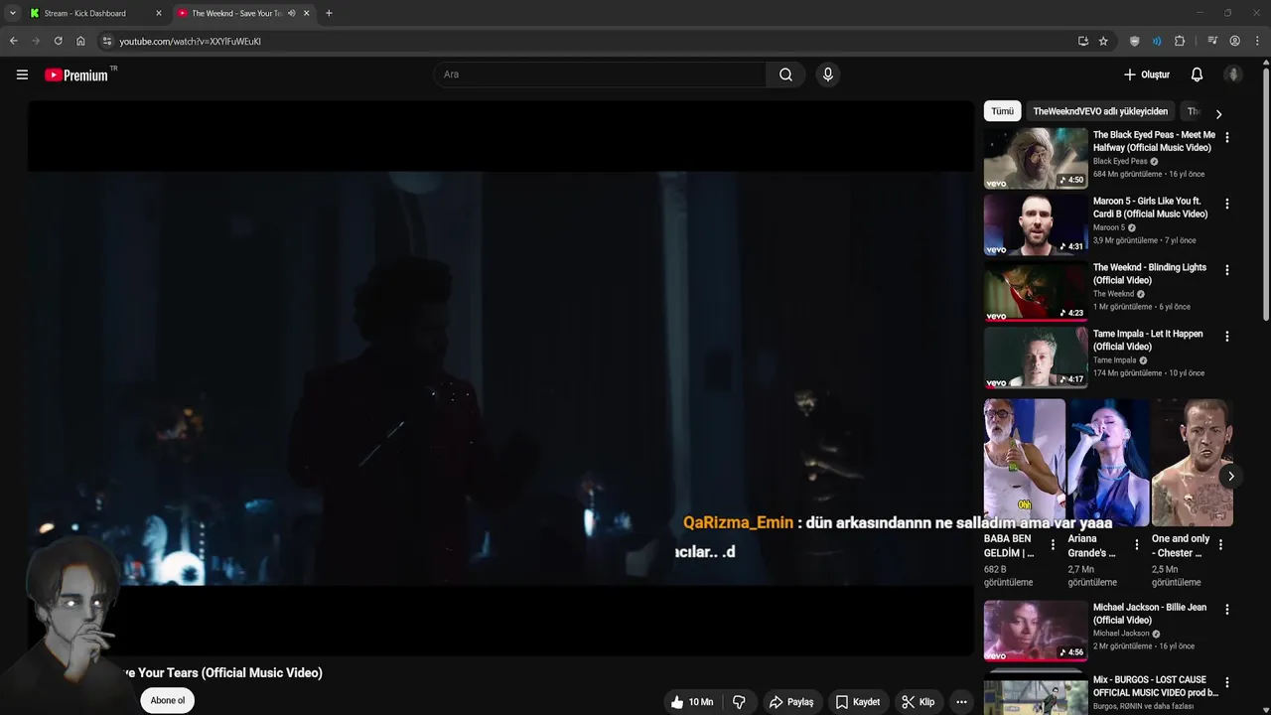Click the Oluştur create button
The width and height of the screenshot is (1271, 715).
click(x=1146, y=74)
